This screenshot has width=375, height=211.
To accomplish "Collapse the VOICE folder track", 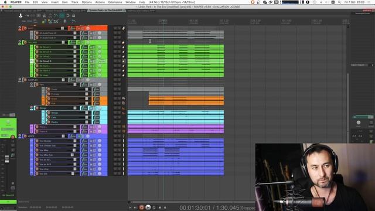I will click(x=19, y=136).
